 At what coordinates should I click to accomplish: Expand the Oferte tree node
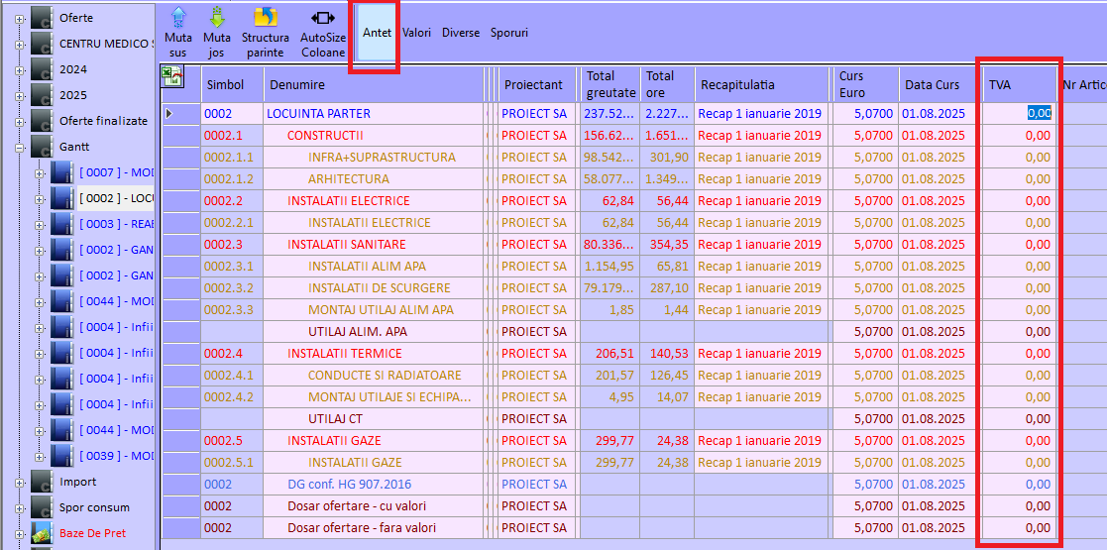click(x=21, y=18)
